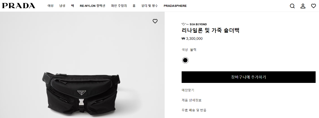Viewport: 319px width, 118px height.
Task: Open 남성 menu
Action: coord(62,6)
